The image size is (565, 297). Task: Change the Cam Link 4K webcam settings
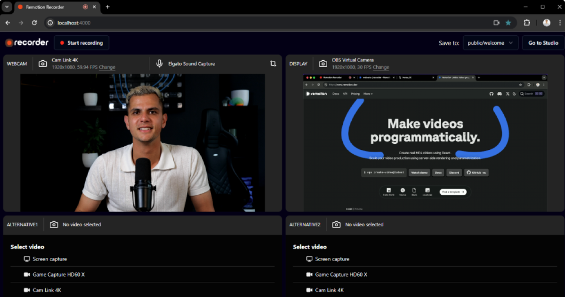[107, 67]
